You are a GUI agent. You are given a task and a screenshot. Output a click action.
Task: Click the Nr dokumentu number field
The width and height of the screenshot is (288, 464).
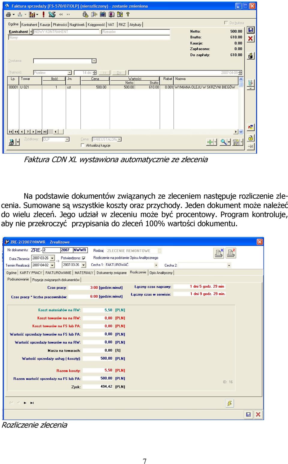pos(51,250)
